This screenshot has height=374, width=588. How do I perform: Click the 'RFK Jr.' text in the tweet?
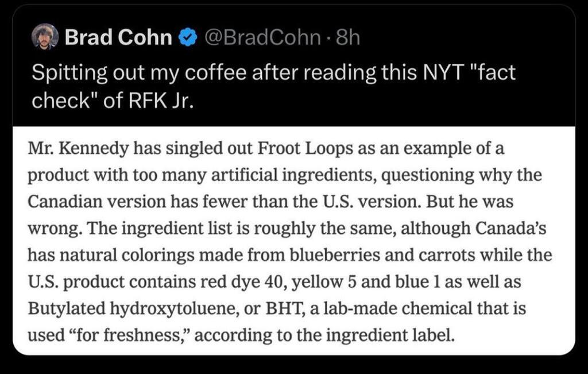(x=161, y=101)
